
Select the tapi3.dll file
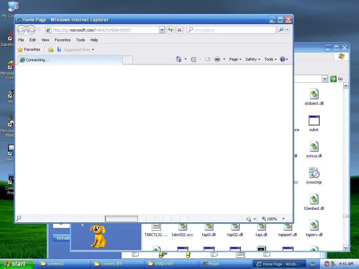[x=209, y=230]
